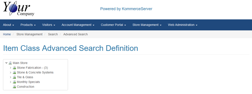
Task: Expand the Monthly Specials node
Action: pyautogui.click(x=10, y=82)
